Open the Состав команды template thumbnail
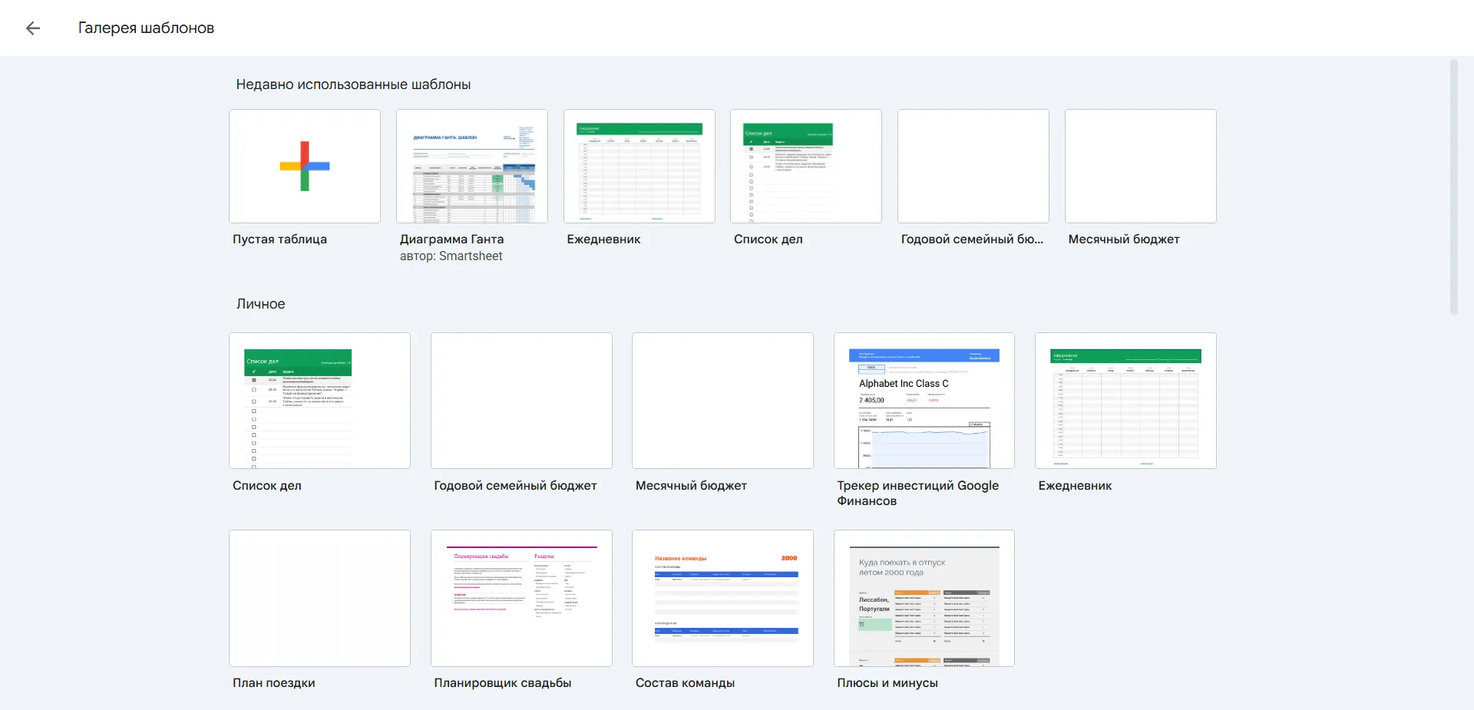 pos(722,598)
